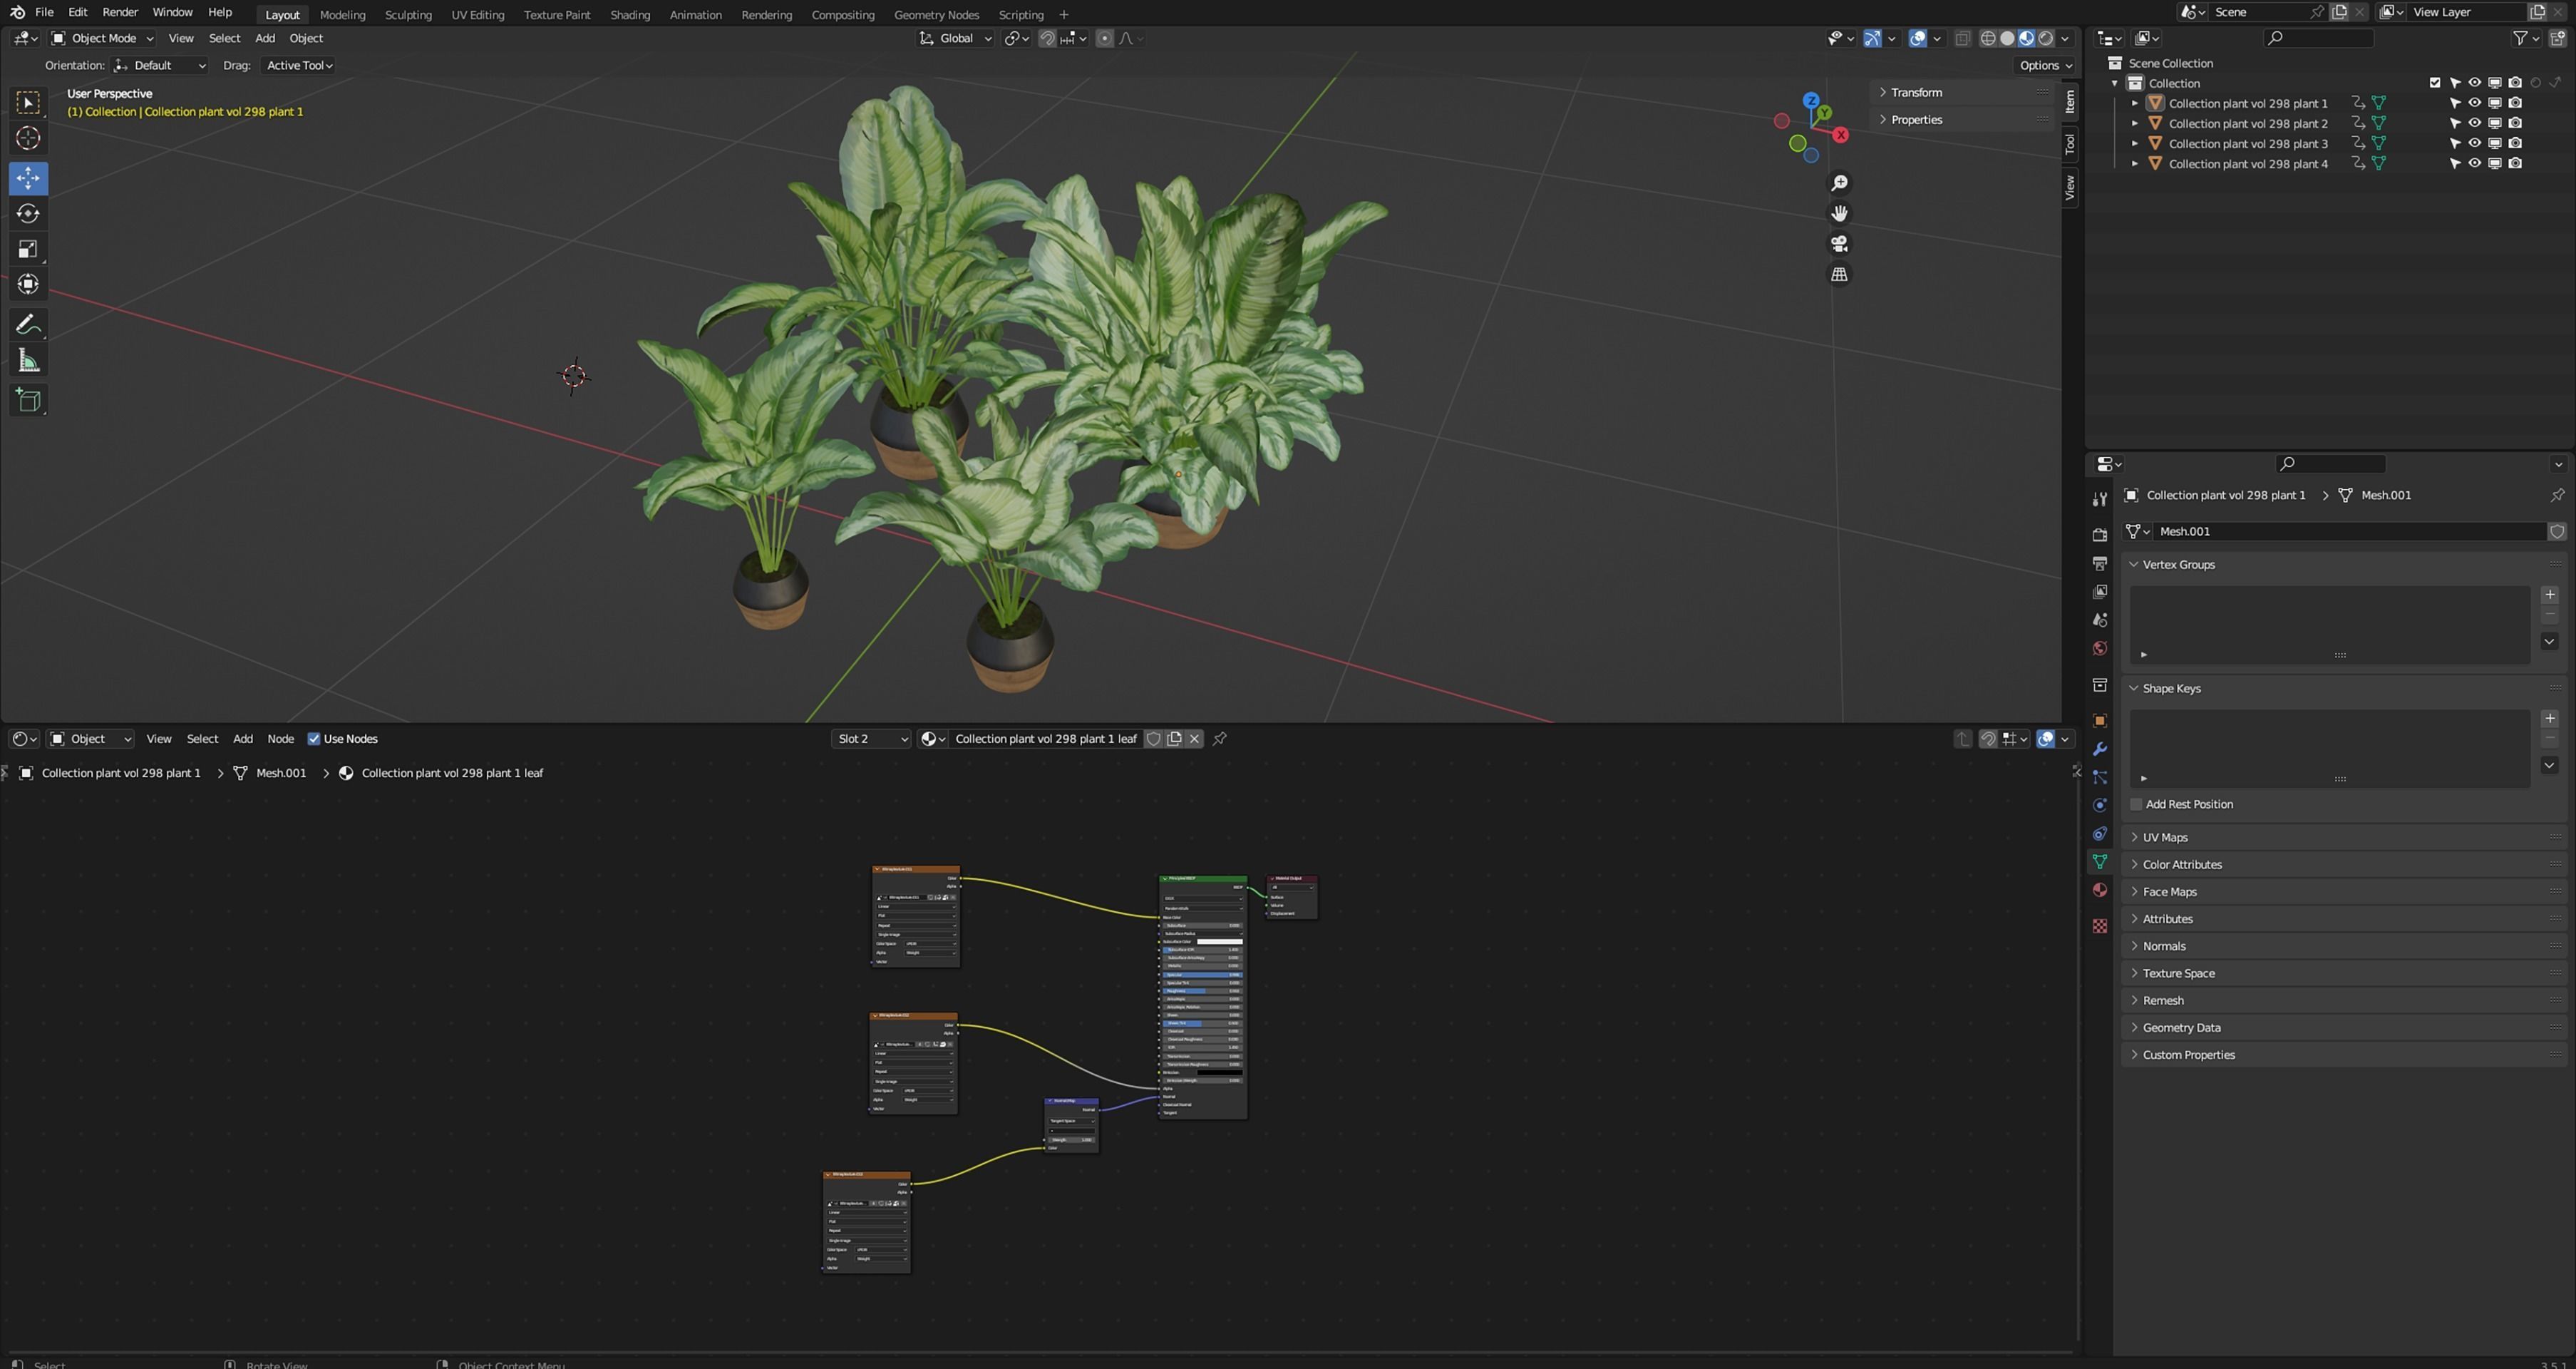This screenshot has height=1369, width=2576.
Task: Select the Measure tool
Action: [28, 360]
